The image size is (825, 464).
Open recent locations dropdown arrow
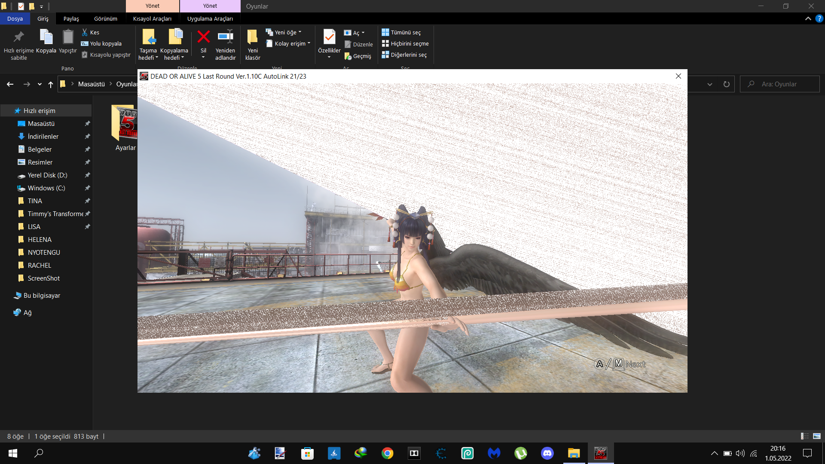[40, 84]
